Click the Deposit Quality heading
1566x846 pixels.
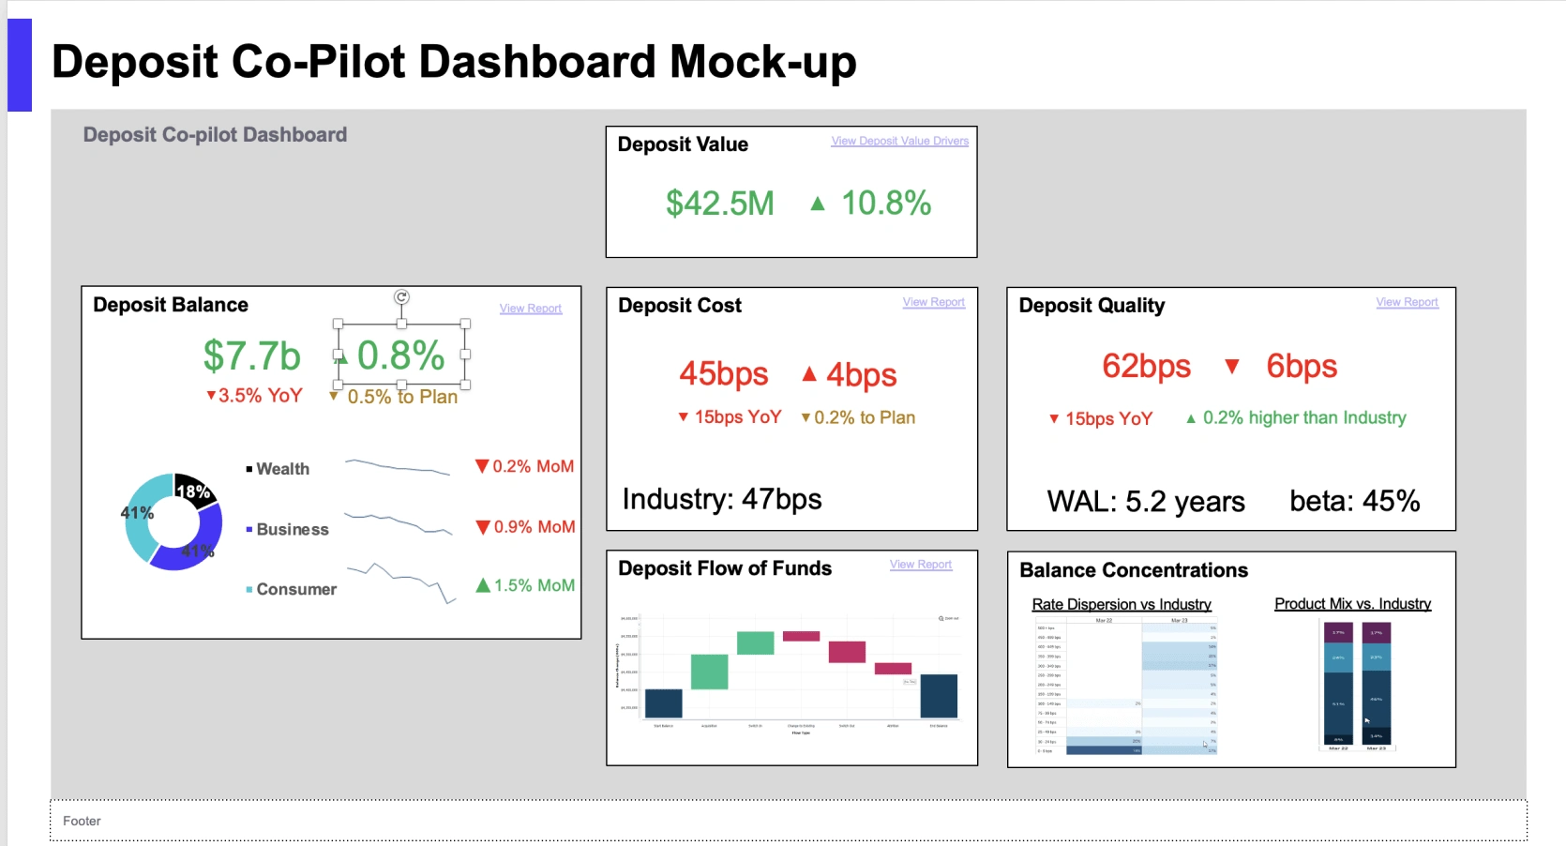coord(1092,306)
